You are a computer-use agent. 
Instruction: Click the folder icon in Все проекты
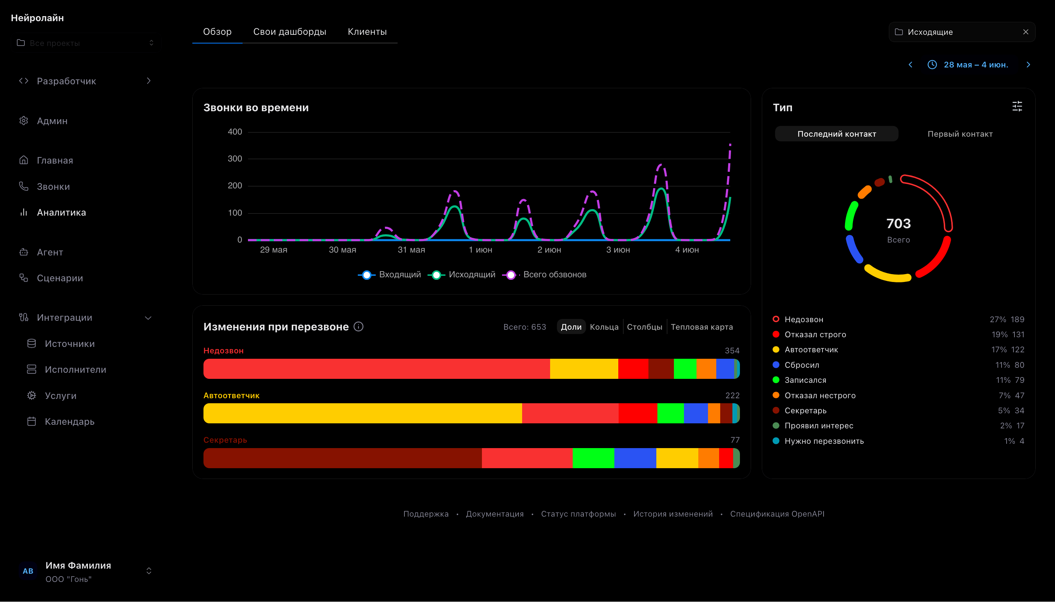click(x=21, y=43)
